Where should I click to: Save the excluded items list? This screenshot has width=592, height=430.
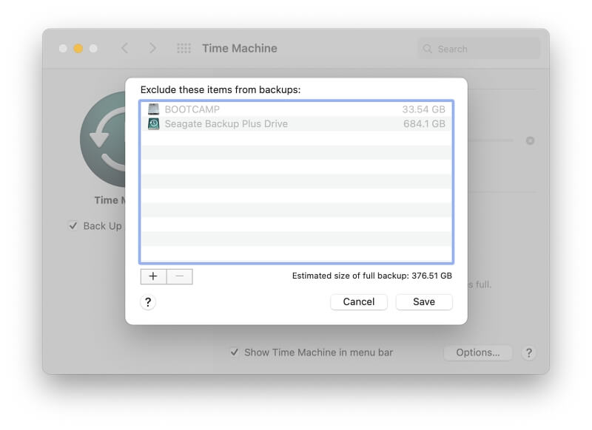424,302
